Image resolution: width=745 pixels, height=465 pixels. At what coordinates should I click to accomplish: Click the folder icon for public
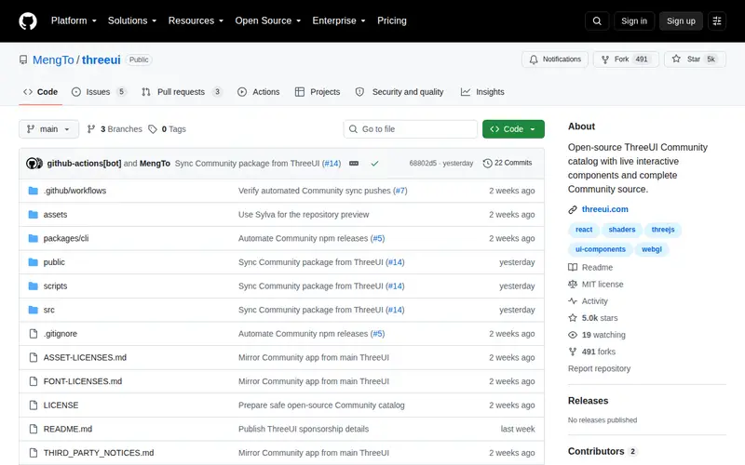pyautogui.click(x=33, y=262)
